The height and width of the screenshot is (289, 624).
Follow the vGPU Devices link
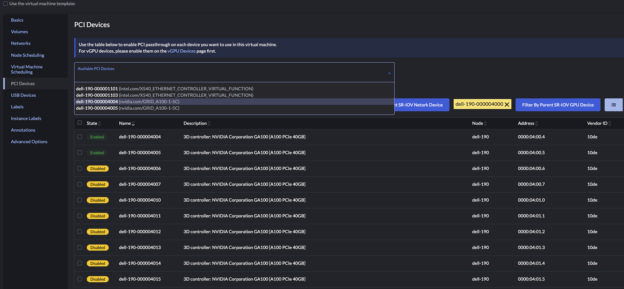point(181,51)
